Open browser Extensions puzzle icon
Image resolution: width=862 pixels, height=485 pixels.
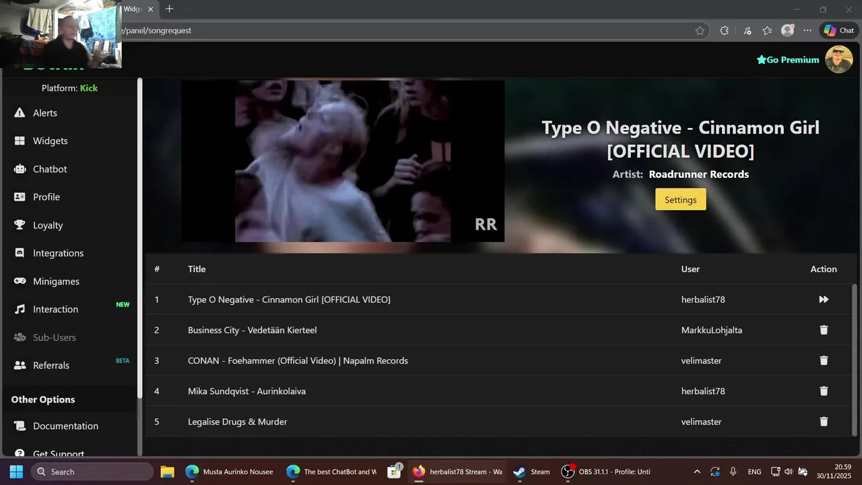pyautogui.click(x=724, y=30)
